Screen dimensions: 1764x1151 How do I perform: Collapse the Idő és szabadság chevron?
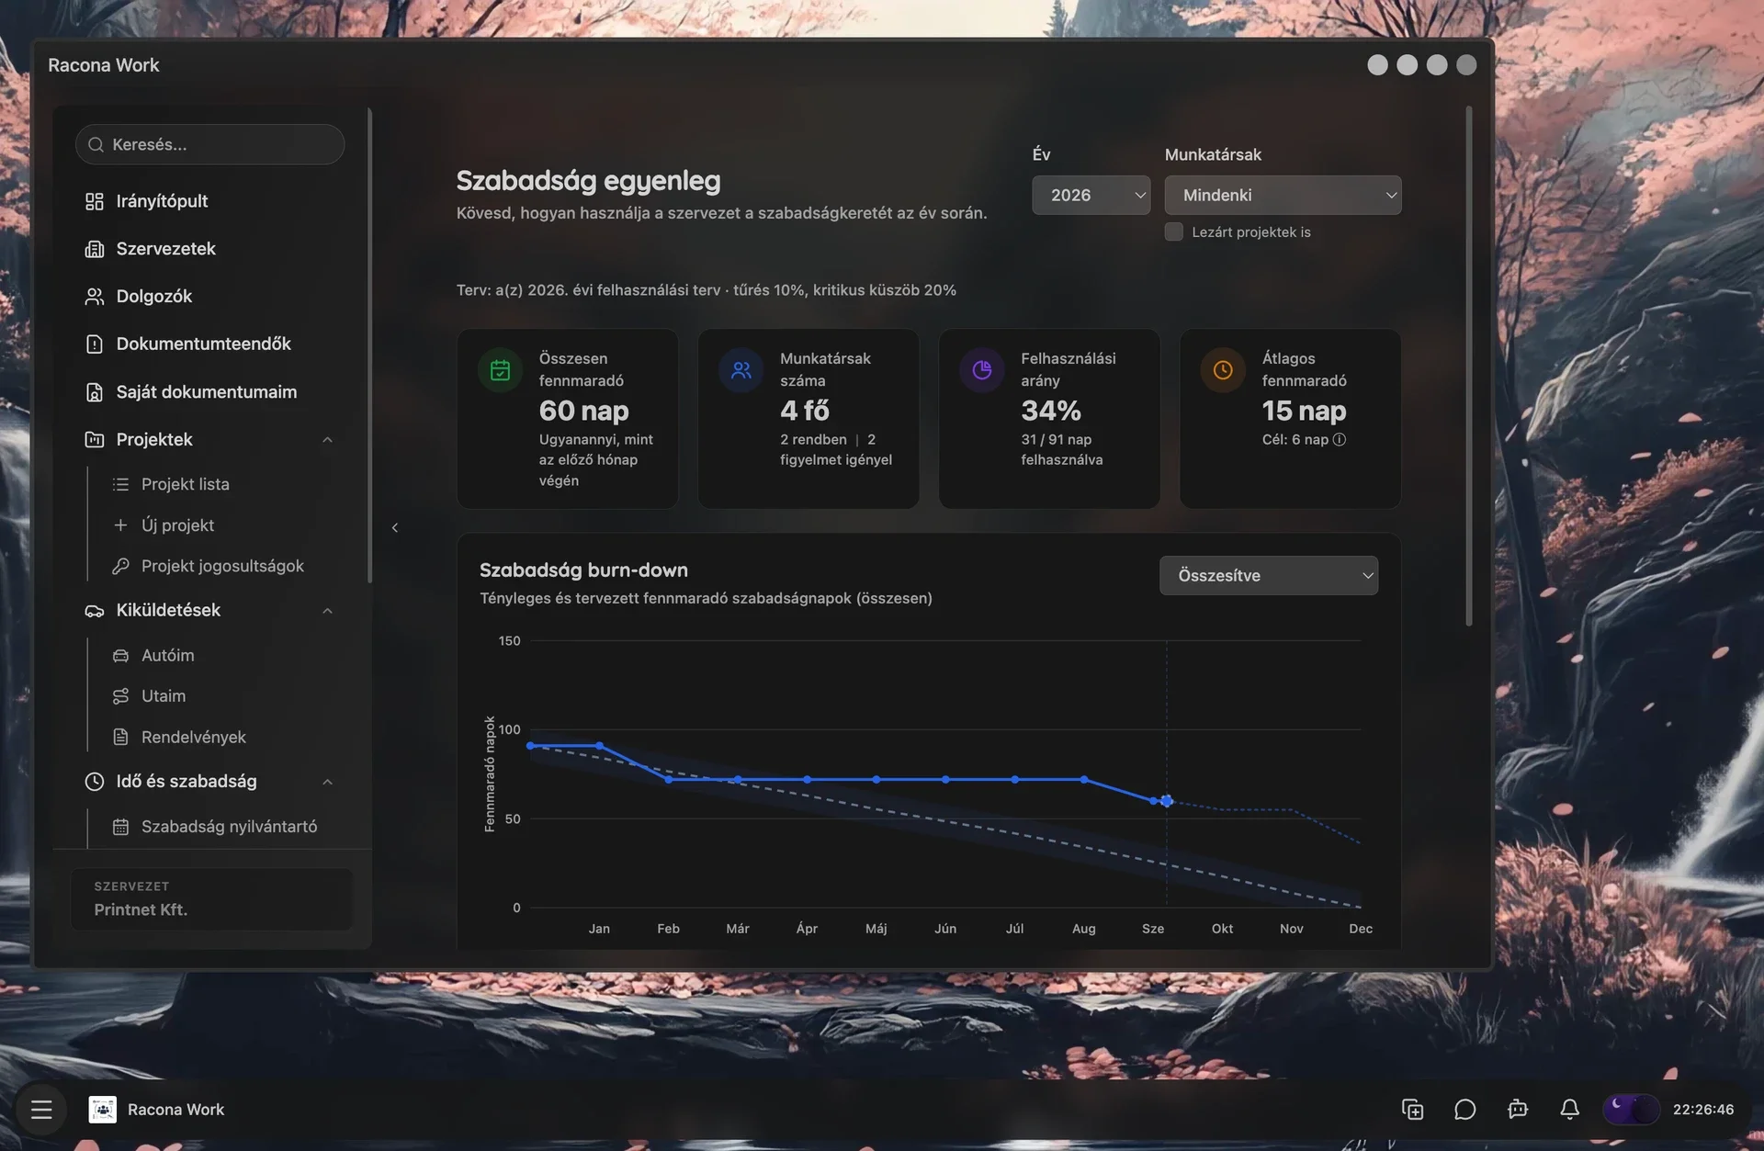coord(327,782)
